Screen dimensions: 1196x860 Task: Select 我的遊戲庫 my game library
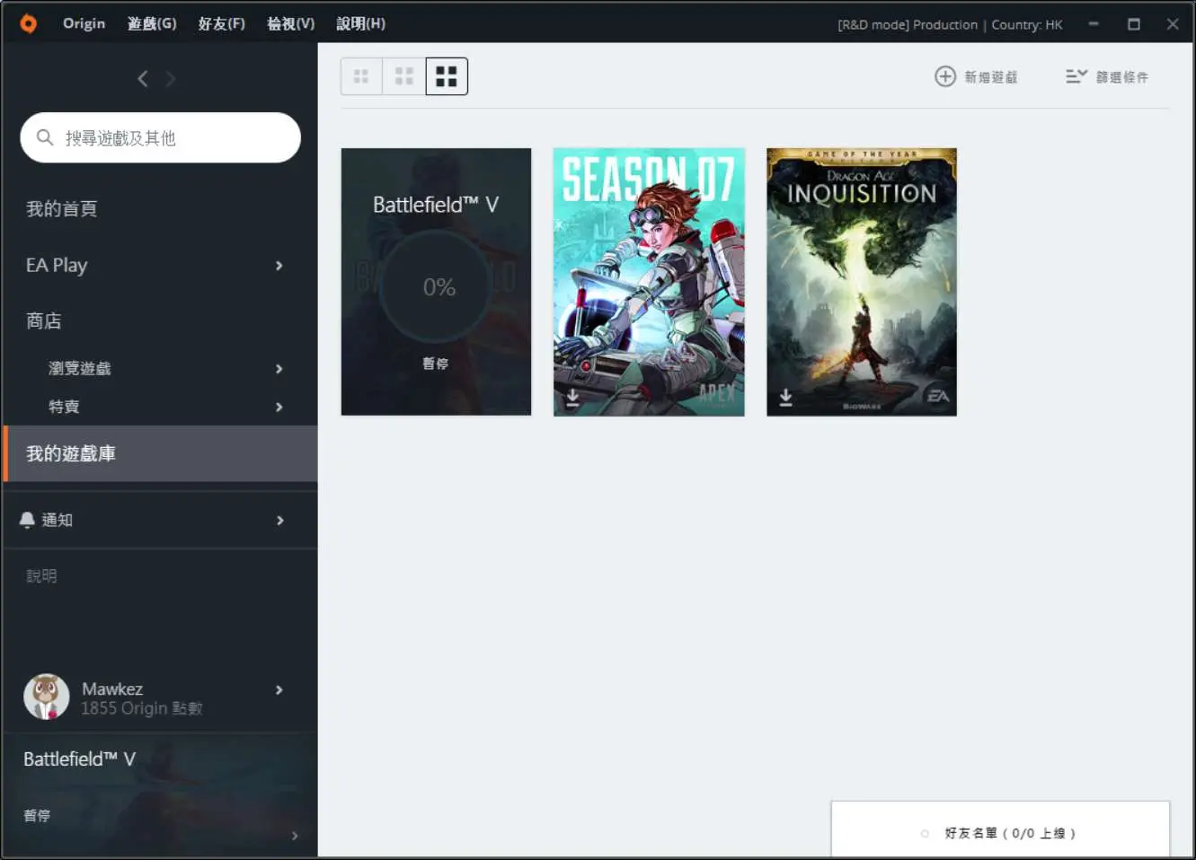click(x=160, y=453)
